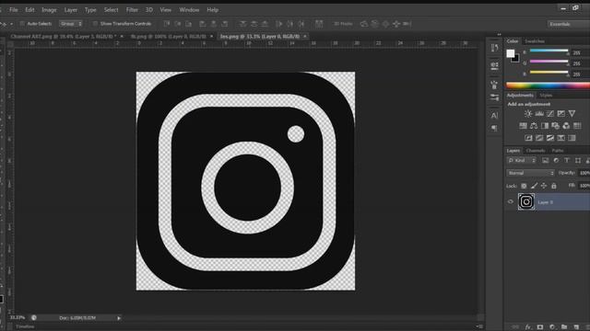Filter layers by shape layers icon

point(578,161)
